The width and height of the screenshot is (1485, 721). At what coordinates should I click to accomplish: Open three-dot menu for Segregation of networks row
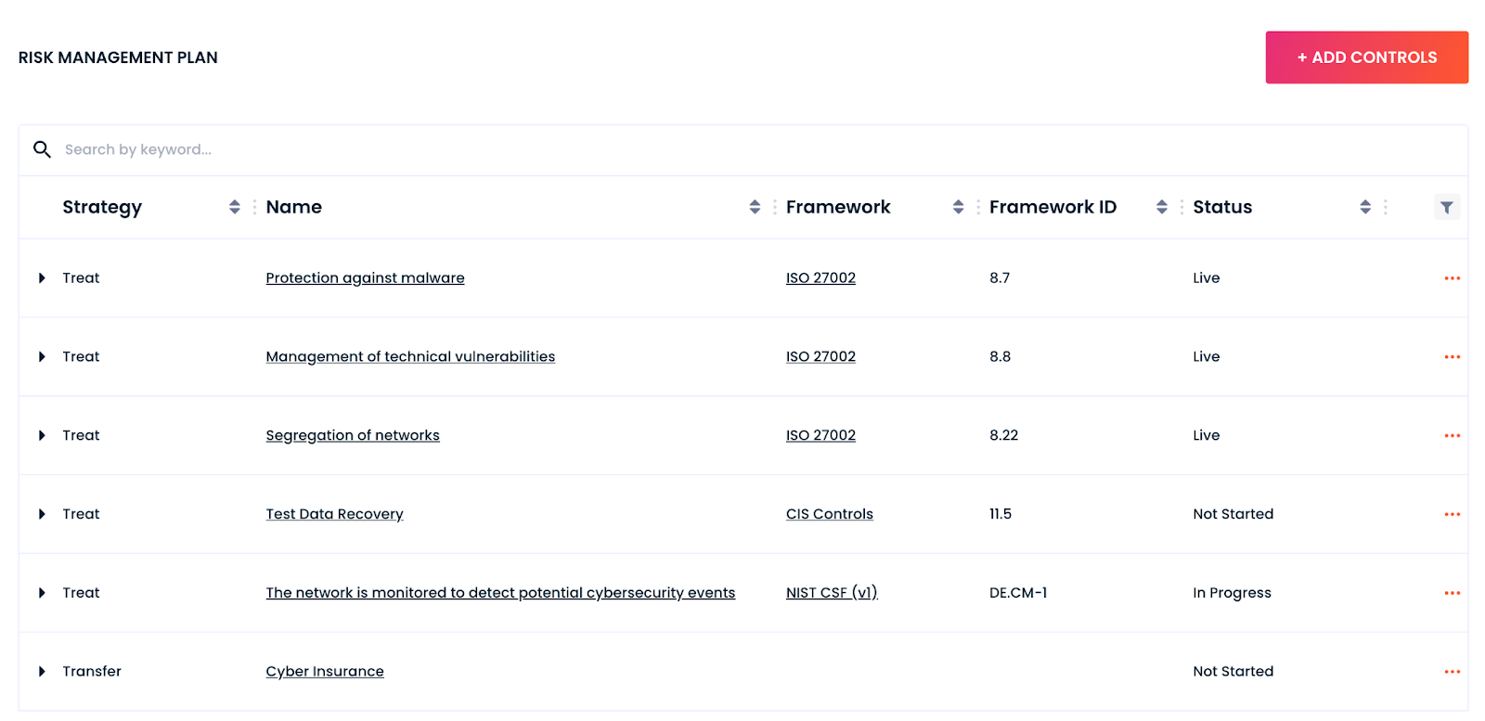coord(1452,435)
